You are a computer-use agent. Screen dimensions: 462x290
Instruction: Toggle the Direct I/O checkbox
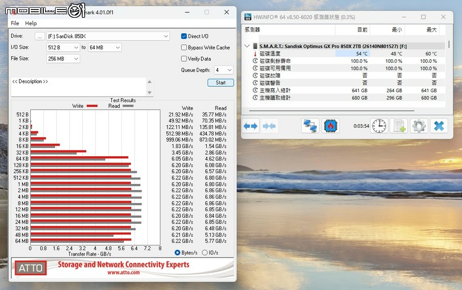click(x=184, y=36)
